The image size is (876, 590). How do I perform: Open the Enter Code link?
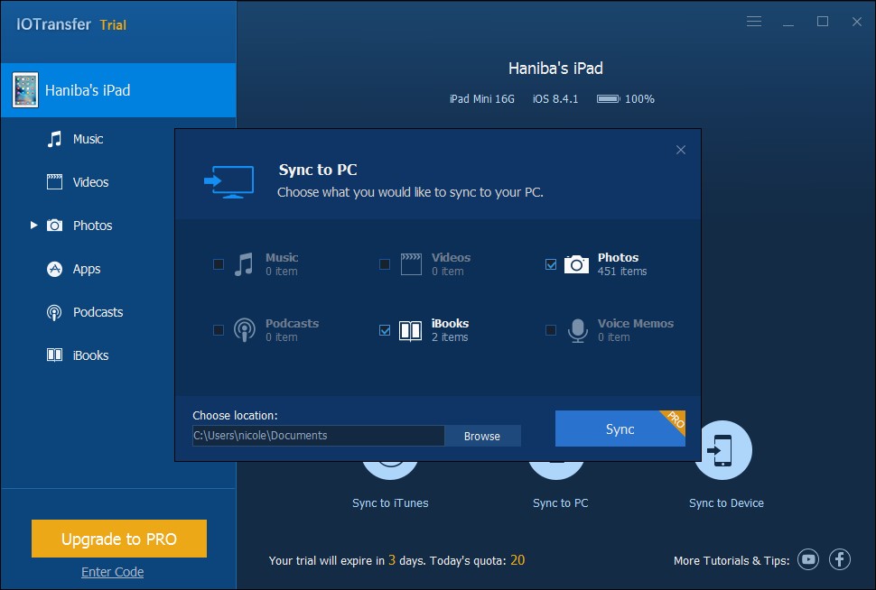pos(112,572)
